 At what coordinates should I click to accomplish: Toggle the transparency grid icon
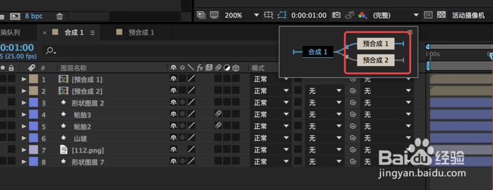[x=442, y=15]
